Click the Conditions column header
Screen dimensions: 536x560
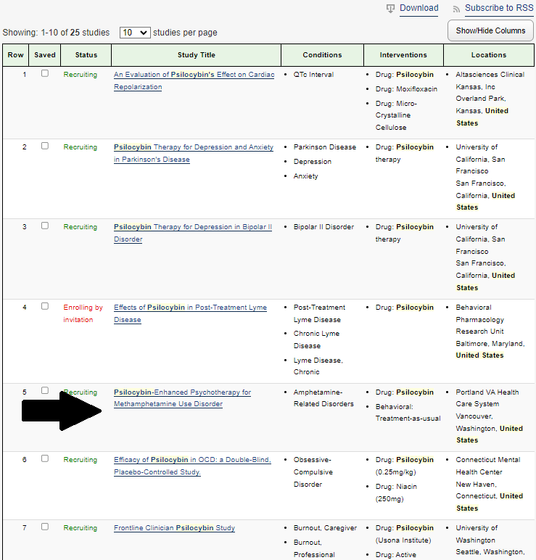(x=322, y=55)
